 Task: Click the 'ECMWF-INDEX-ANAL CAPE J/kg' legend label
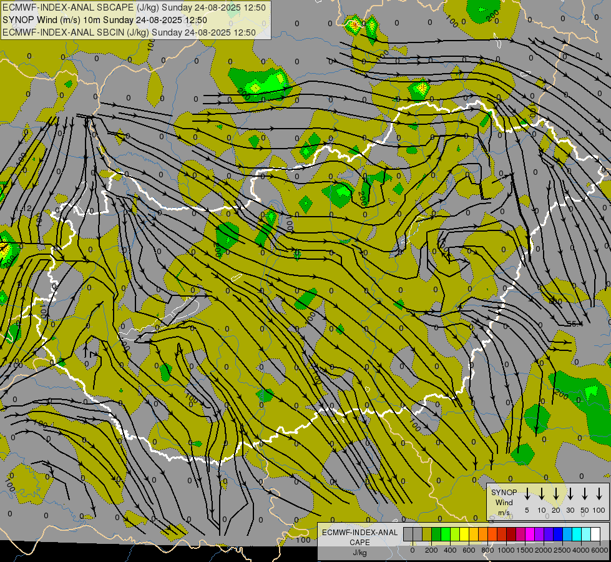(359, 542)
